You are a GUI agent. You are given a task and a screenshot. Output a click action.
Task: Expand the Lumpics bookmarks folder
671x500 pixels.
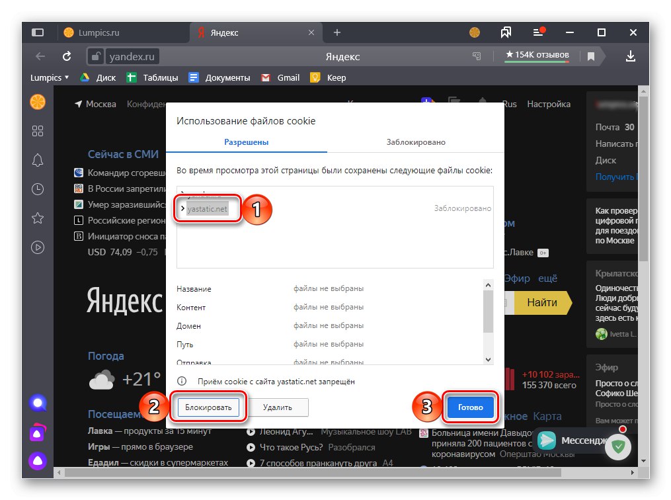49,77
